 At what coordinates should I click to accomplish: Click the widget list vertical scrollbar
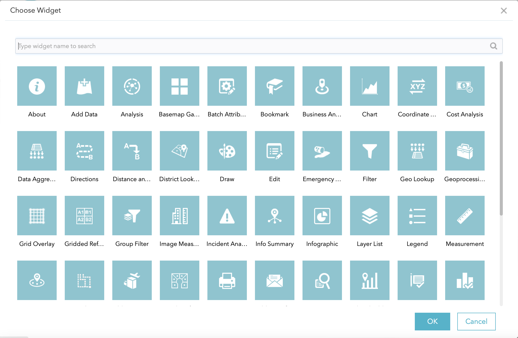click(x=501, y=138)
